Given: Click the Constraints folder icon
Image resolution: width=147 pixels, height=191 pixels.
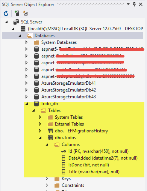Looking at the screenshot, I should point(57,185).
